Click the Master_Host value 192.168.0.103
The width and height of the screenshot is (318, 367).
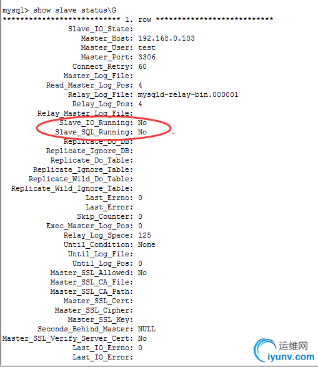166,38
